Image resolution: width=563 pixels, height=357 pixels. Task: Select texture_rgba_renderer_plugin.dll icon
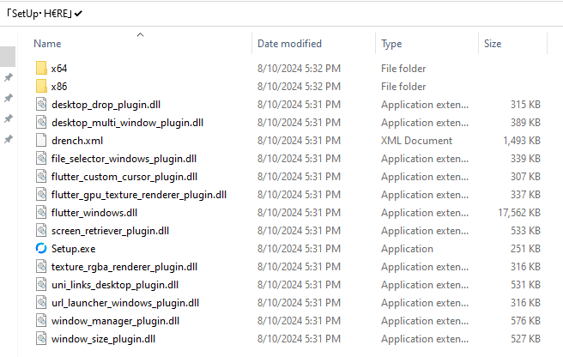click(41, 267)
